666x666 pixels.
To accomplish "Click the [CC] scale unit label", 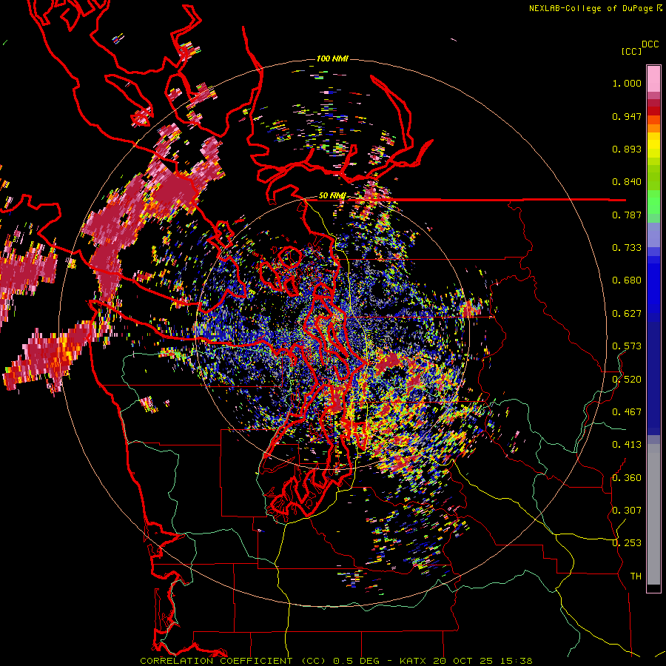I will coord(631,51).
